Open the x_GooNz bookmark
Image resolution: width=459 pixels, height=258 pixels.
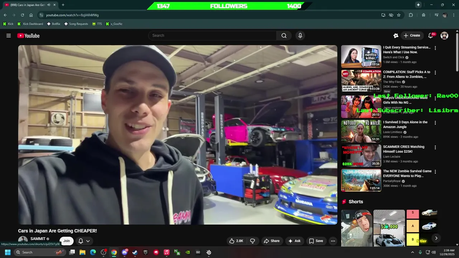coord(114,24)
